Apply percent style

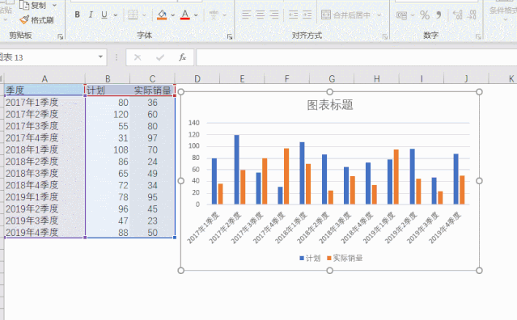click(x=425, y=15)
